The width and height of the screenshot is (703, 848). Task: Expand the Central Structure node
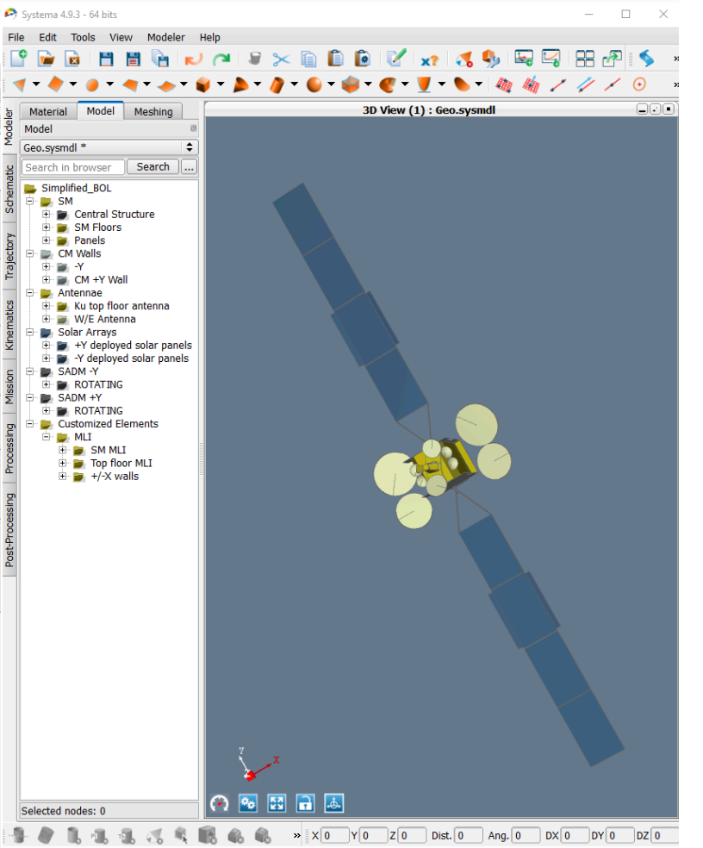(x=47, y=215)
